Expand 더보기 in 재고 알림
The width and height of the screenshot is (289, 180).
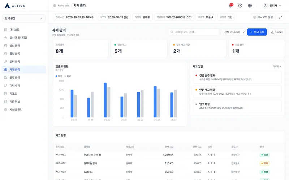277,67
